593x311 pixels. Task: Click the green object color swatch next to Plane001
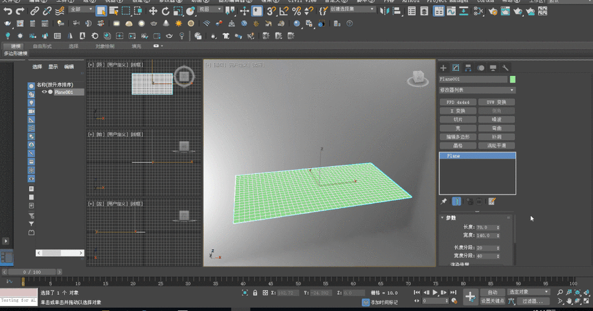pos(513,80)
